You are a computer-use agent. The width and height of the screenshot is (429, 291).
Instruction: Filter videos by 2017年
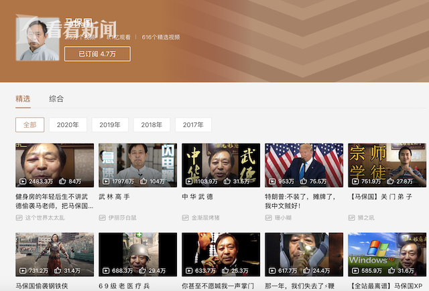(193, 124)
